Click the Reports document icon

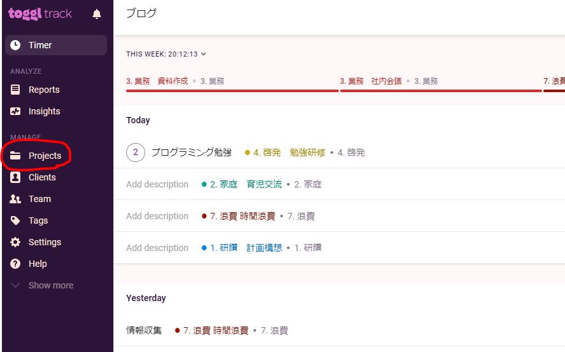click(x=16, y=90)
